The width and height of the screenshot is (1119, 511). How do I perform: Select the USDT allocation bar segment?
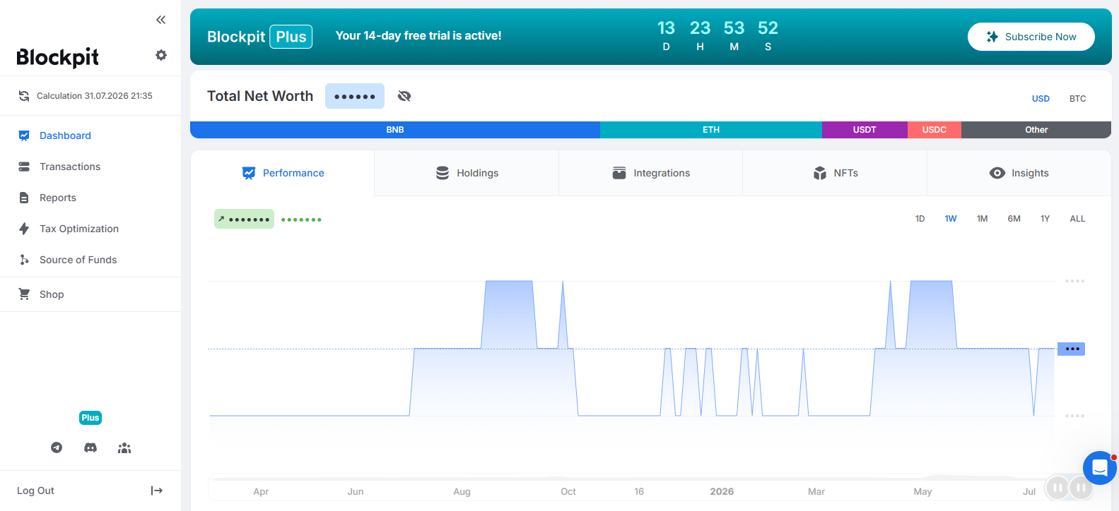[x=865, y=130]
